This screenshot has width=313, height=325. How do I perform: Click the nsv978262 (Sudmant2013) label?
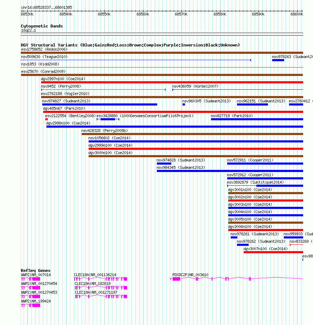click(x=261, y=242)
